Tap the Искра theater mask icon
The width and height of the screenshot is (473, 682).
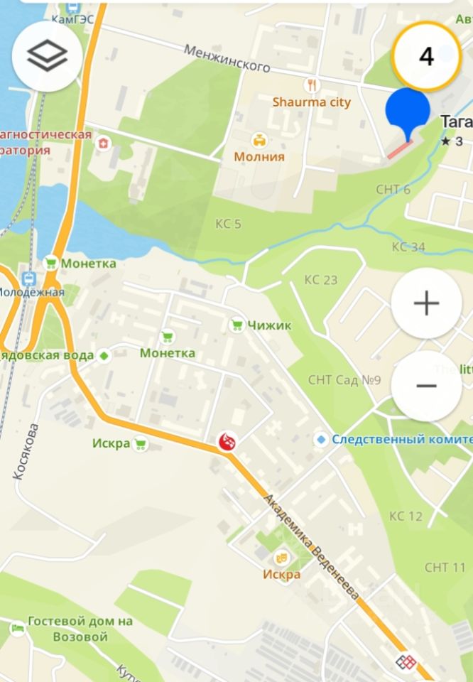coord(281,557)
